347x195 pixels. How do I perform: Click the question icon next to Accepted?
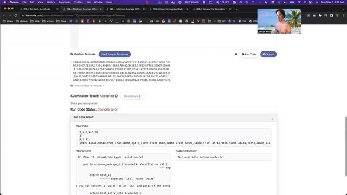[x=116, y=96]
